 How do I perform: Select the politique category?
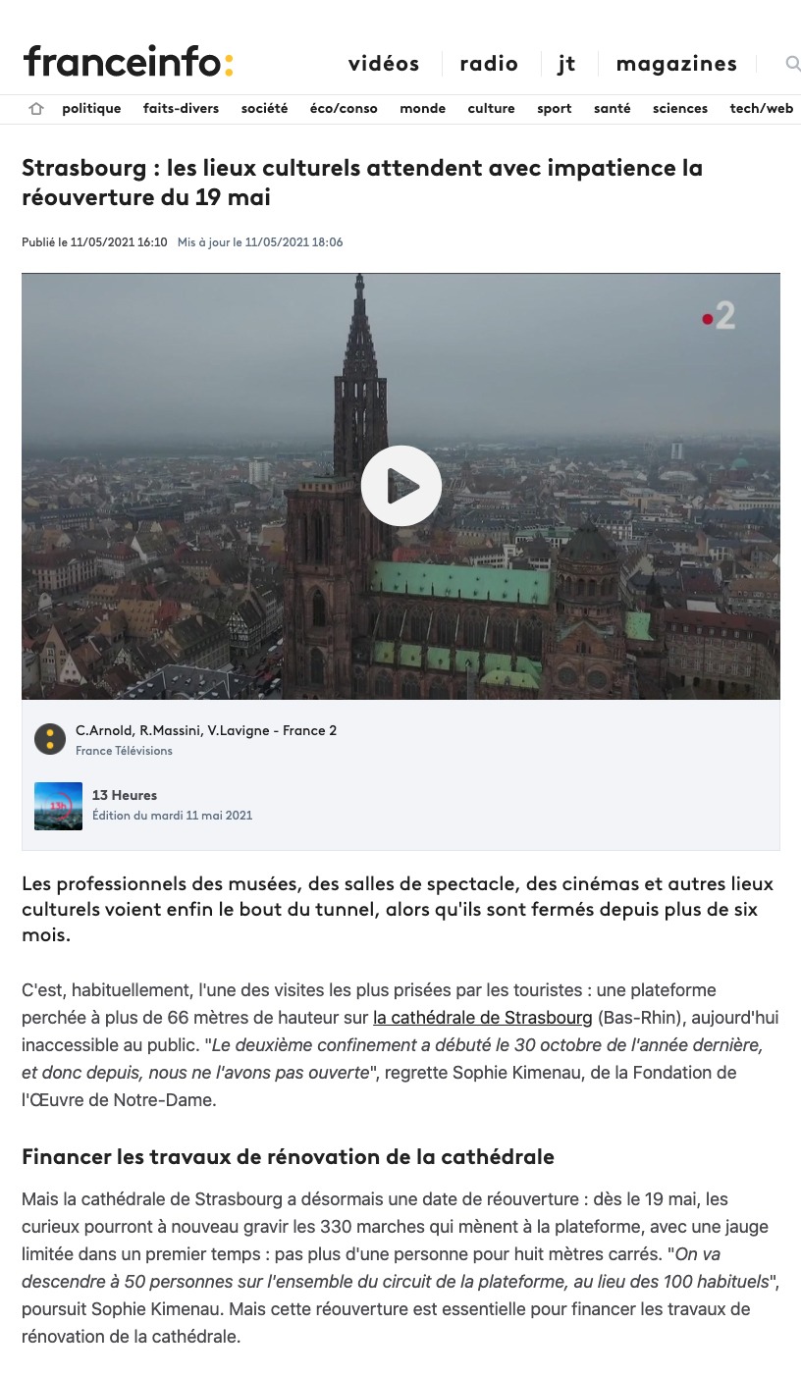coord(91,109)
